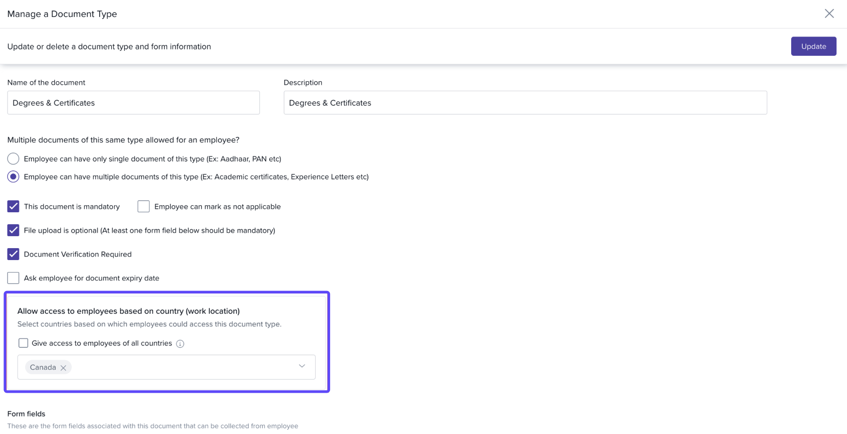Remove the Canada country chip
Screen dimensions: 847x434
pyautogui.click(x=63, y=368)
